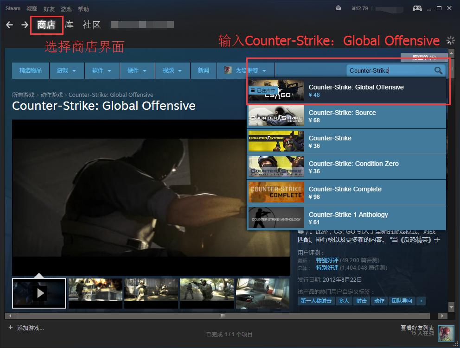Click the horizontal scrollbar at page bottom
Image resolution: width=460 pixels, height=348 pixels.
[223, 316]
